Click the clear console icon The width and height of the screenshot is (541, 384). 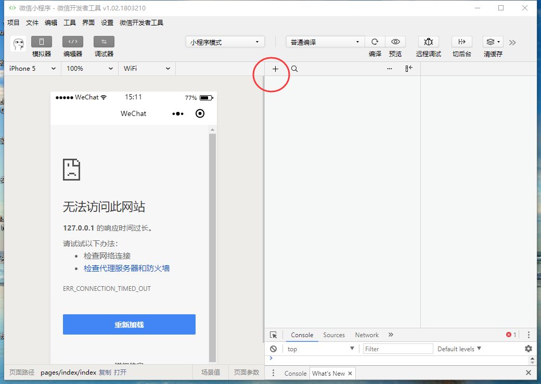[273, 349]
